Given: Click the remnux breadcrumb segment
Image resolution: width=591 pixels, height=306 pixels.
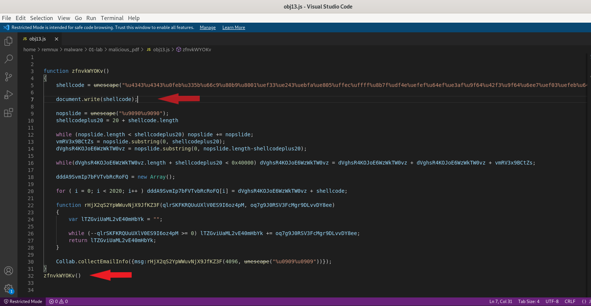Looking at the screenshot, I should click(x=50, y=49).
